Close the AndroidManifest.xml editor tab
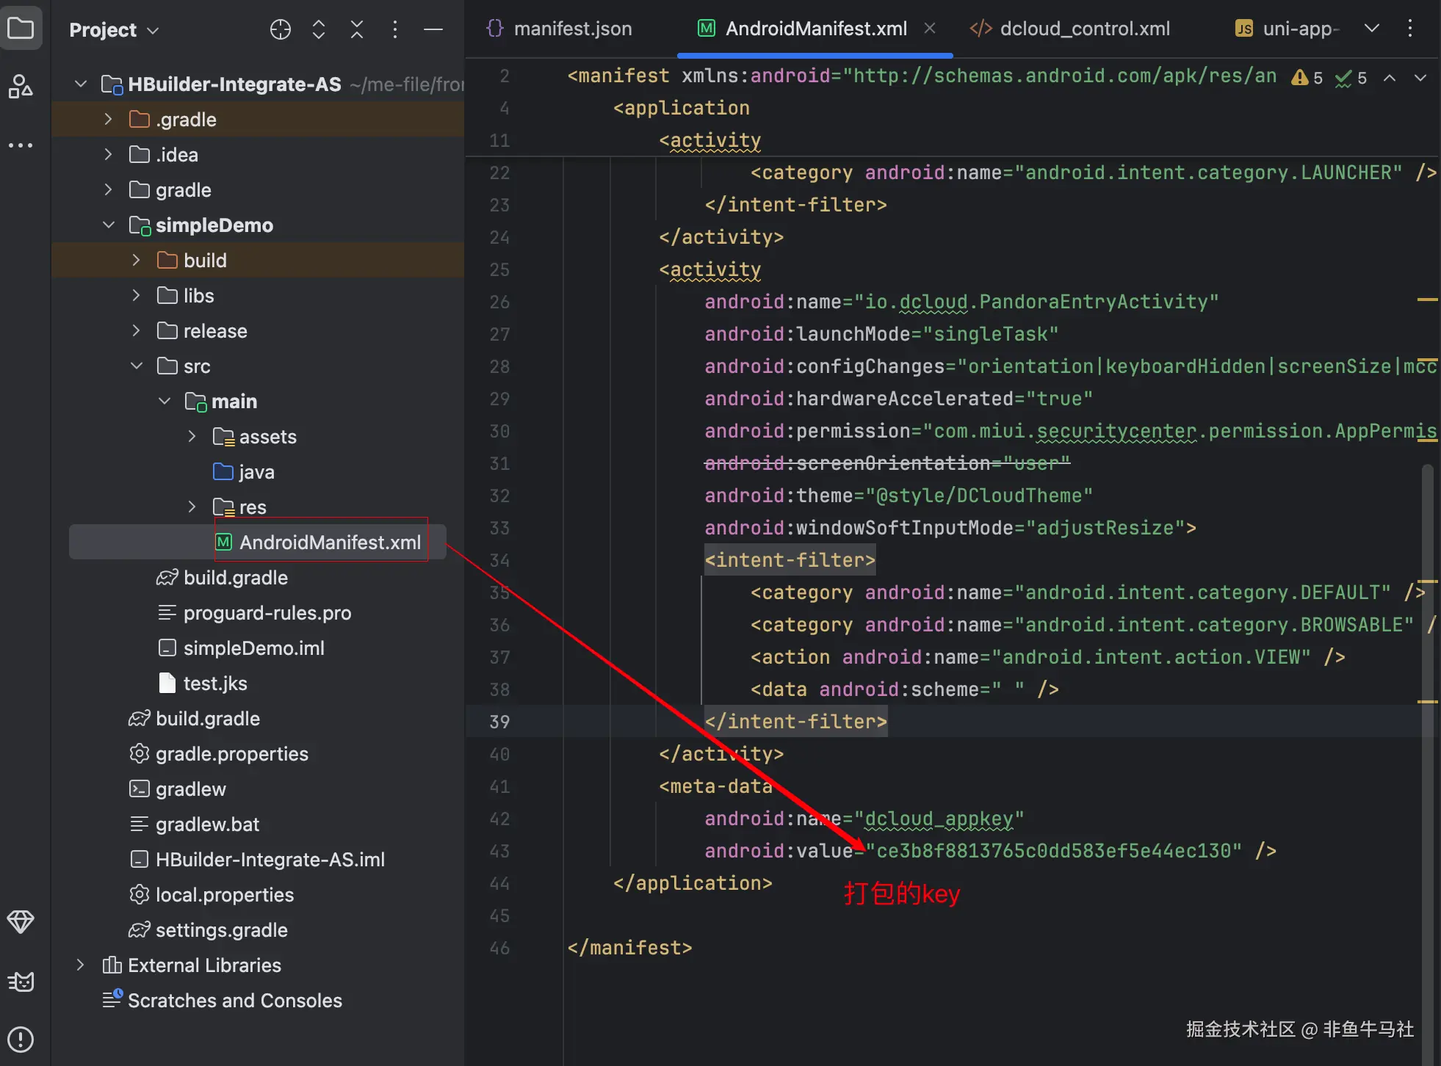1441x1066 pixels. pos(930,28)
